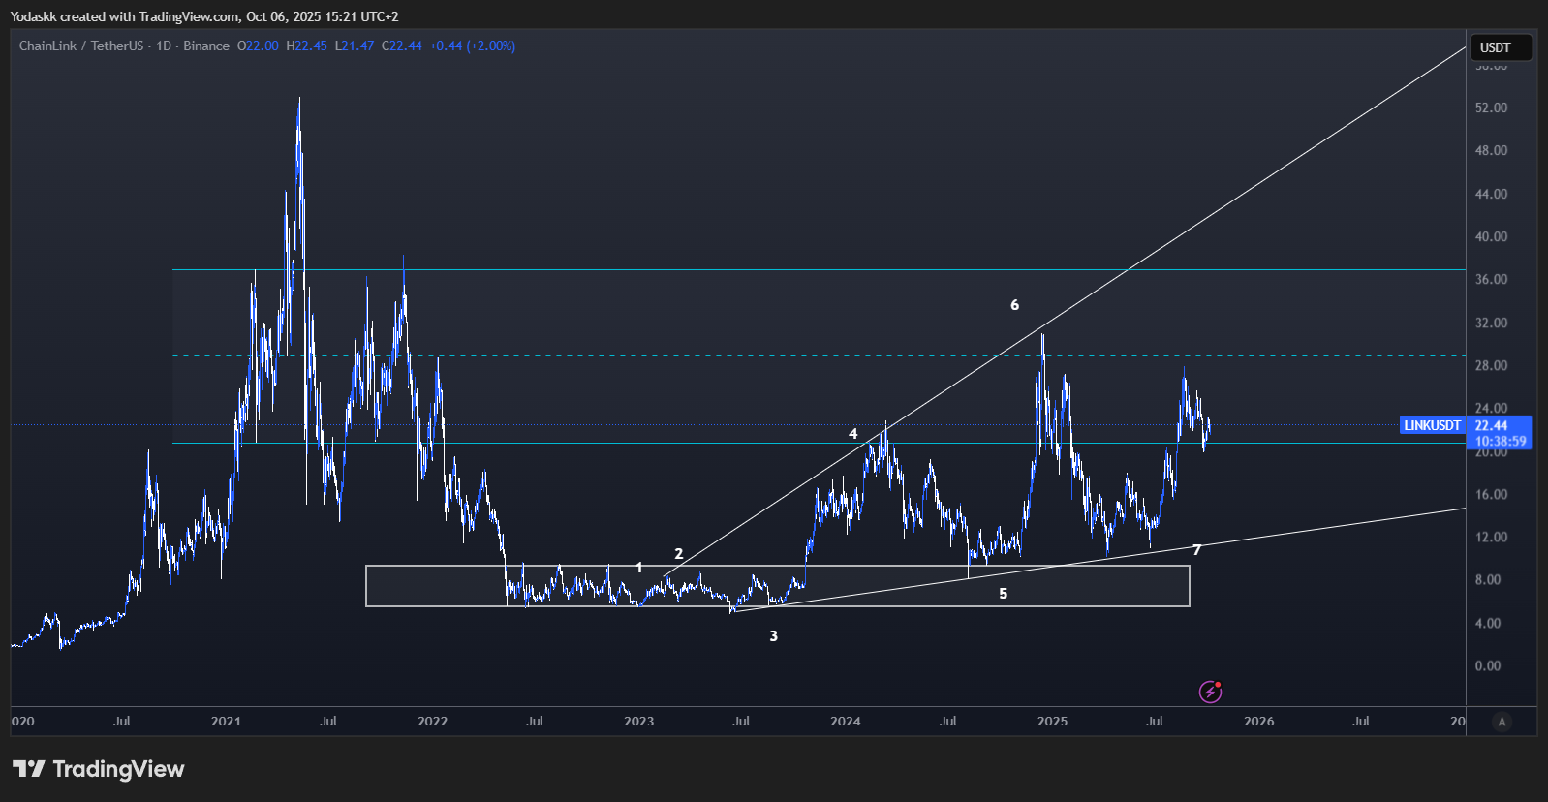The width and height of the screenshot is (1548, 802).
Task: Select wave label 3 below the range
Action: (773, 636)
